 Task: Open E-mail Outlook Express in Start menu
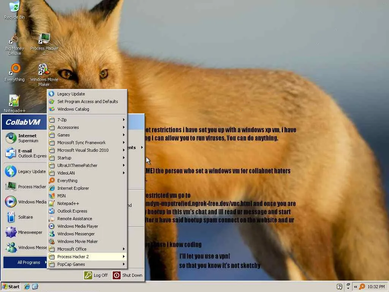(x=25, y=153)
